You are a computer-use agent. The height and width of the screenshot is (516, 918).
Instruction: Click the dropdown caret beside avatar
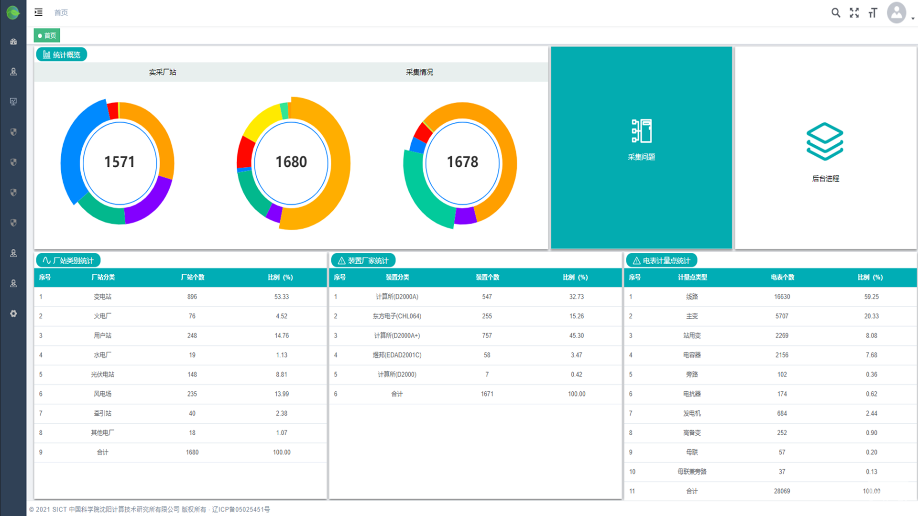913,19
